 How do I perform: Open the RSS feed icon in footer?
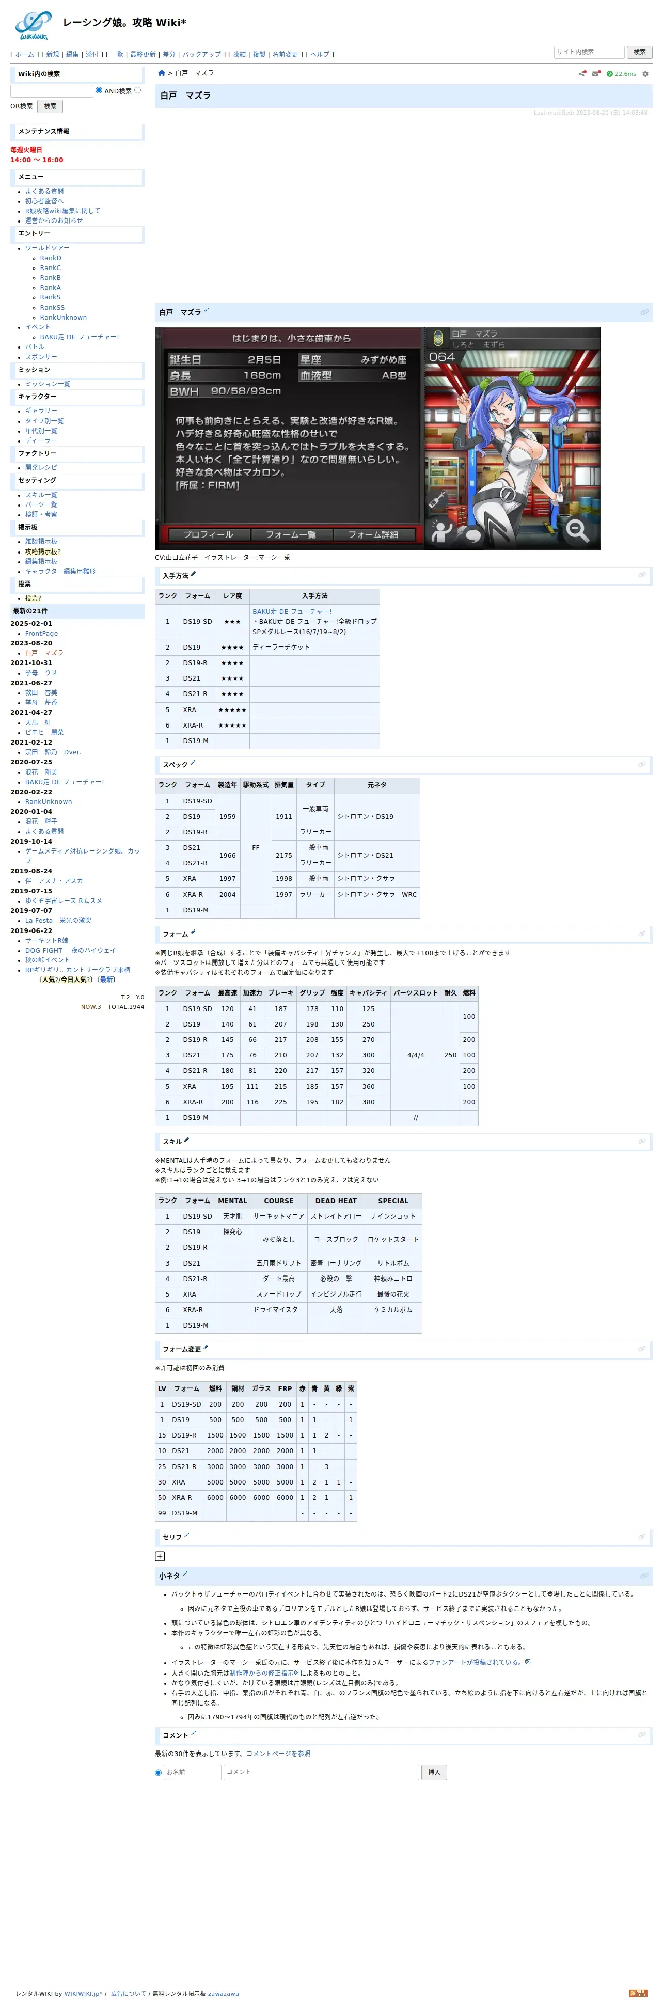click(x=638, y=1993)
